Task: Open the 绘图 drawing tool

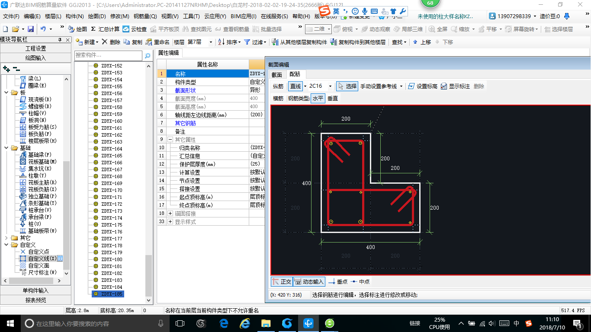Action: (x=77, y=29)
